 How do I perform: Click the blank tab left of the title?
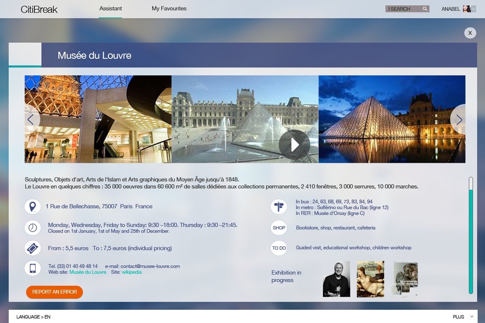pyautogui.click(x=25, y=55)
